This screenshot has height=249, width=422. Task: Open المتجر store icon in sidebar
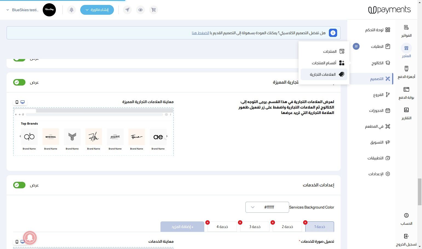(406, 48)
